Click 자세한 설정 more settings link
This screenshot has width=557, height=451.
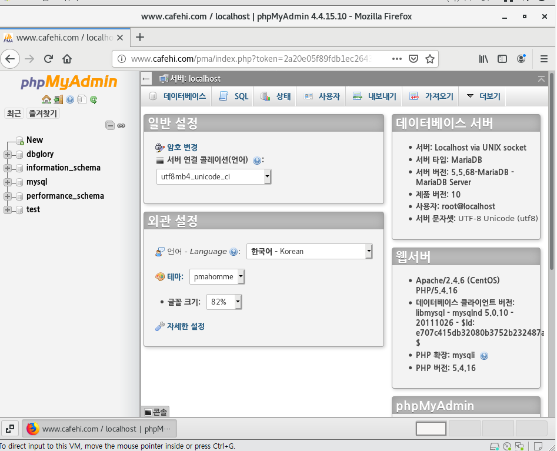(186, 326)
